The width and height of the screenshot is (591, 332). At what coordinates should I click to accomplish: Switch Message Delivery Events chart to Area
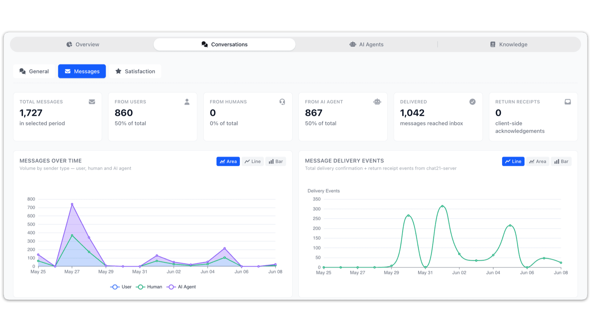click(x=538, y=161)
